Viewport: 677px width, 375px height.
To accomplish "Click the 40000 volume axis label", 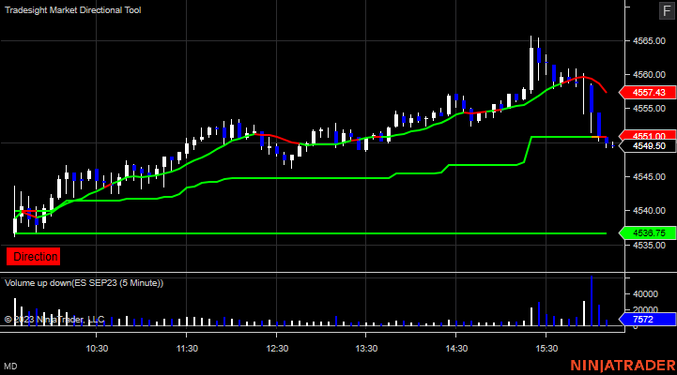I will click(645, 294).
